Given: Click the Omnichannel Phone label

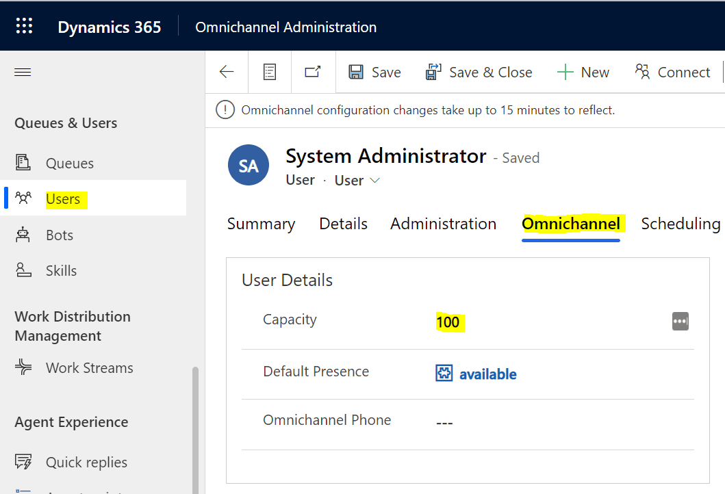Looking at the screenshot, I should (327, 420).
